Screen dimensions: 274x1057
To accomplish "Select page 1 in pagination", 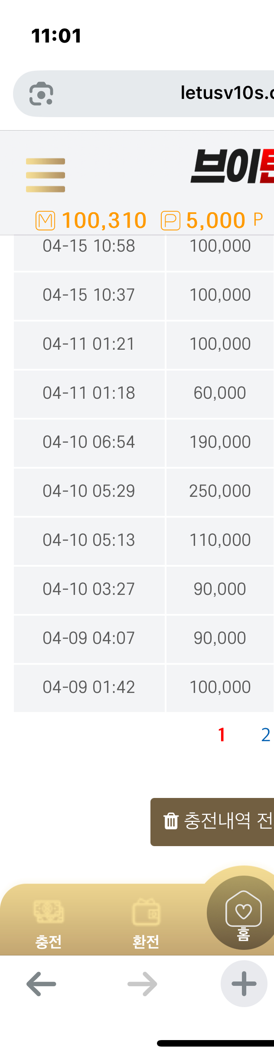I will tap(222, 735).
